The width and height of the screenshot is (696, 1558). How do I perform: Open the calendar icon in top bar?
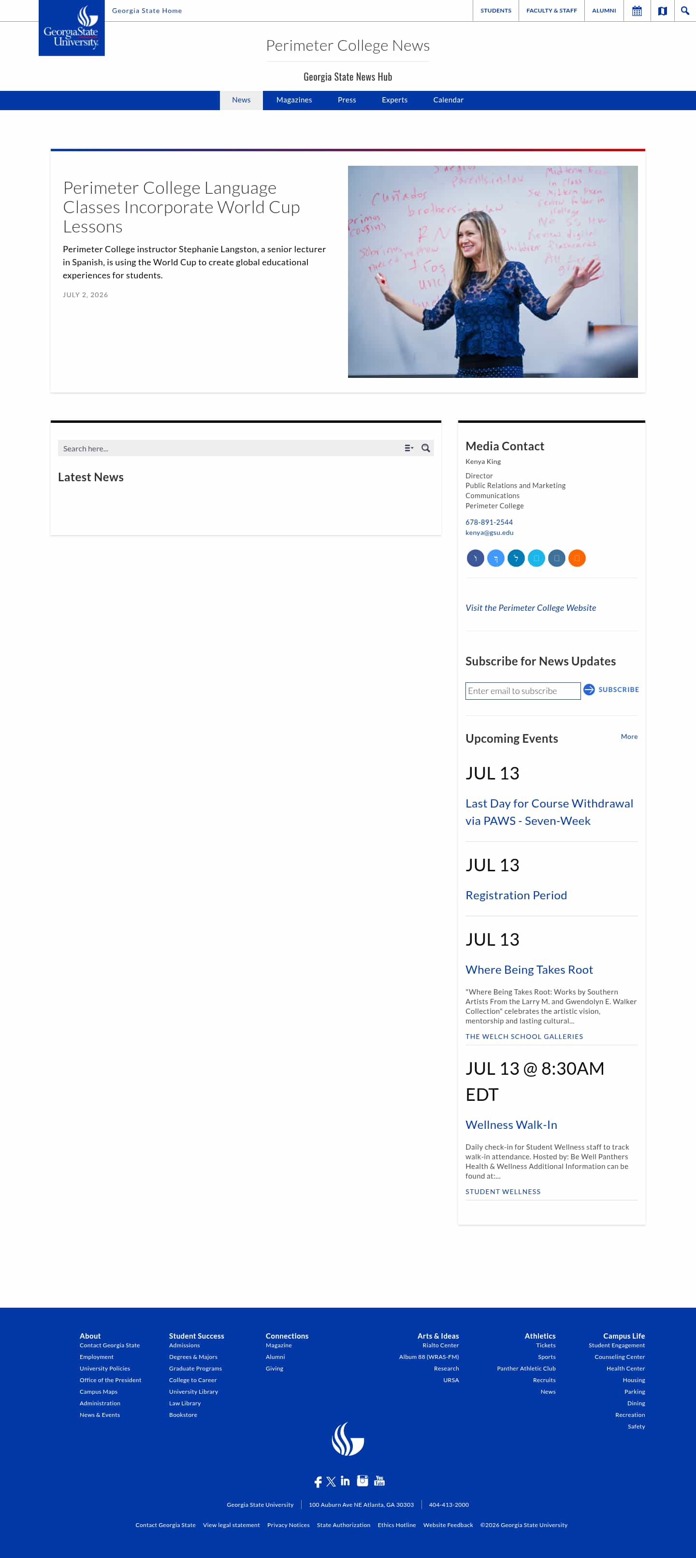(637, 11)
